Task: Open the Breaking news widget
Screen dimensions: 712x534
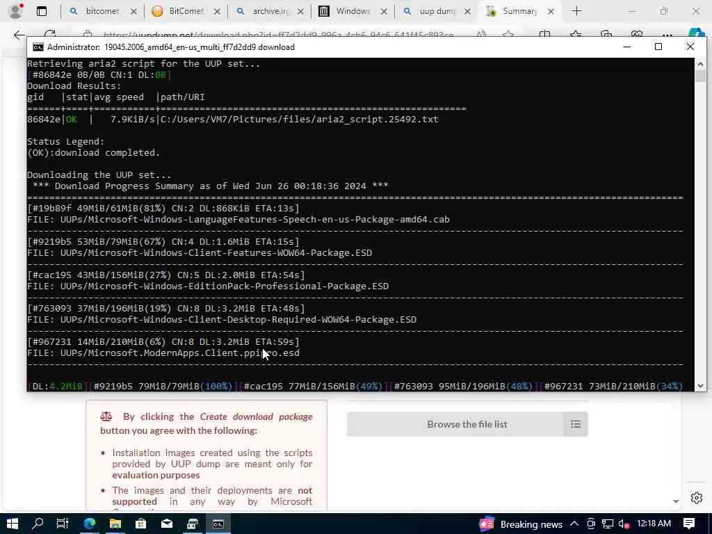Action: pos(521,524)
